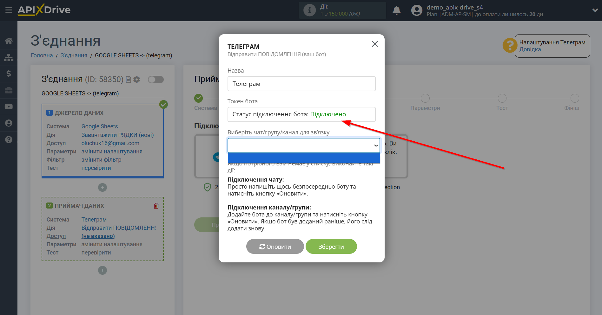
Task: Click the Фініш step circle
Action: click(575, 98)
